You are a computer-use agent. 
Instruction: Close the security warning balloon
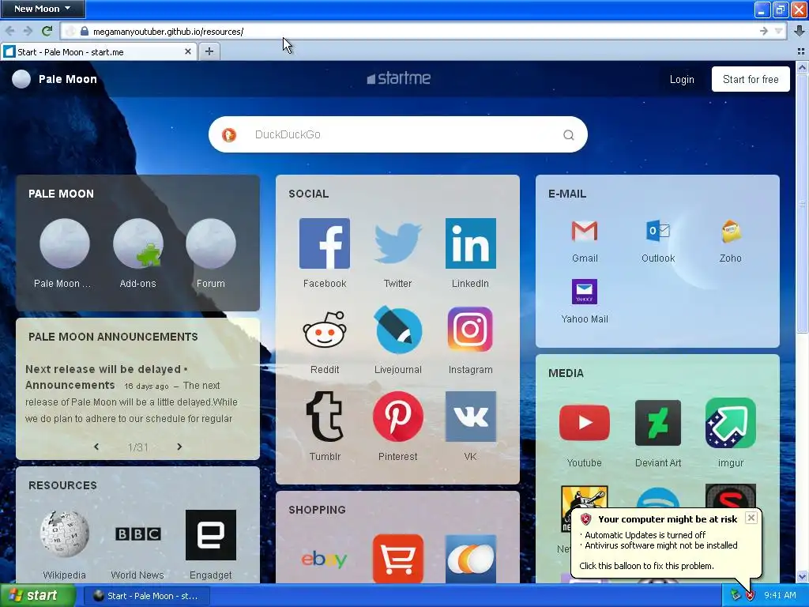pos(751,518)
